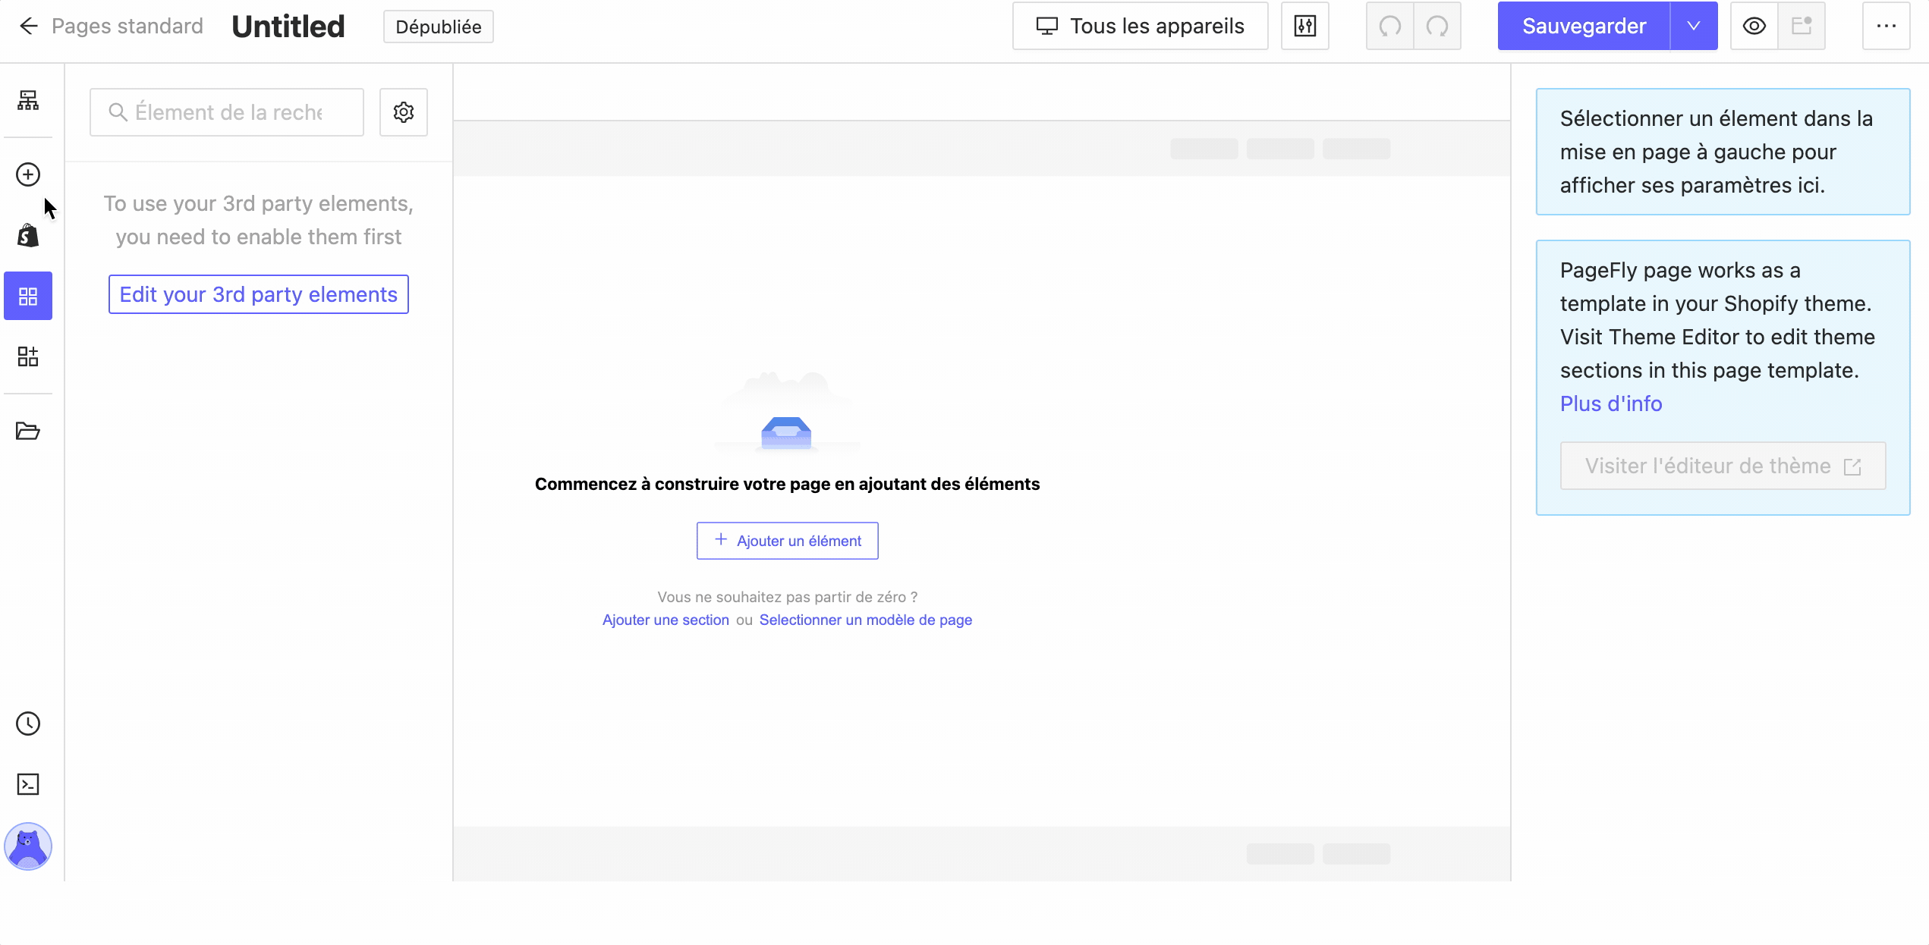Screen dimensions: 1929x945
Task: Click the Sauvegarder button
Action: point(1584,26)
